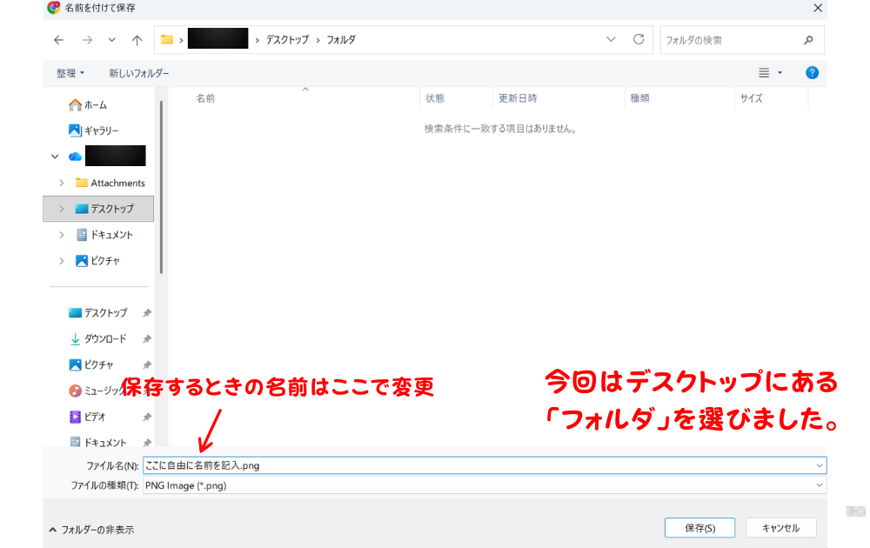Viewport: 870px width, 548px height.
Task: Click the refresh button next to address bar
Action: coord(639,40)
